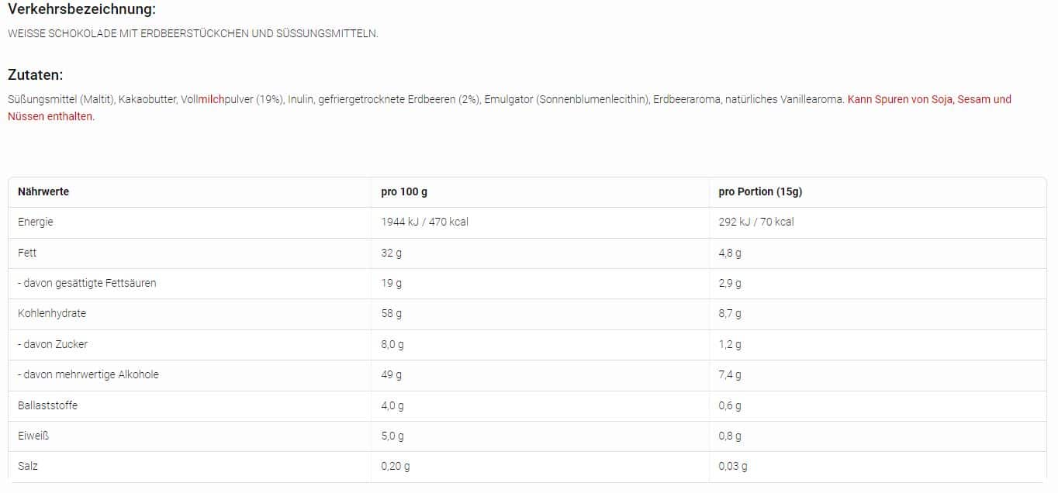Click the Ballaststoffe row label

tap(47, 405)
